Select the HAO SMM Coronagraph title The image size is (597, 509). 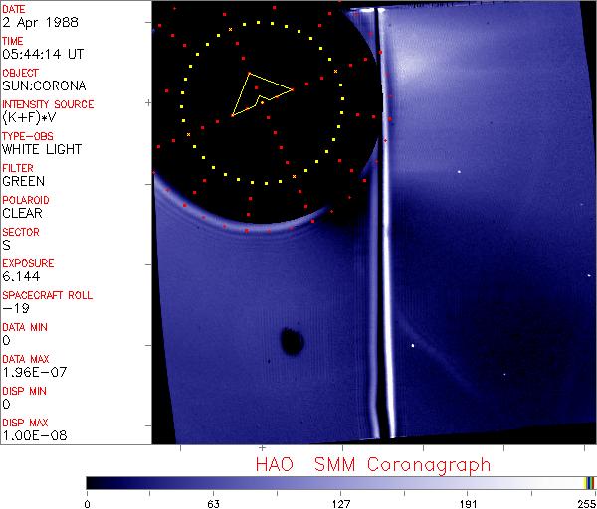372,464
